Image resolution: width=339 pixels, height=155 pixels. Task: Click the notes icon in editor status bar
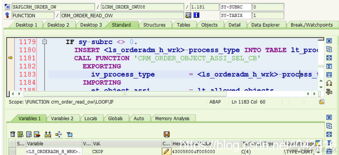pyautogui.click(x=322, y=101)
